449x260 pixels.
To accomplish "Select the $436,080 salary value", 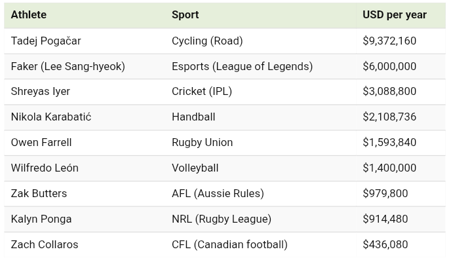I will point(385,244).
